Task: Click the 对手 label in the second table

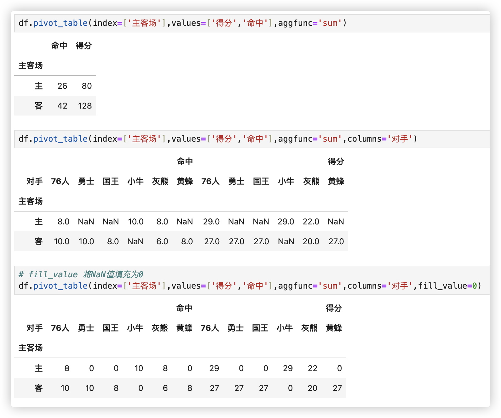Action: click(34, 181)
